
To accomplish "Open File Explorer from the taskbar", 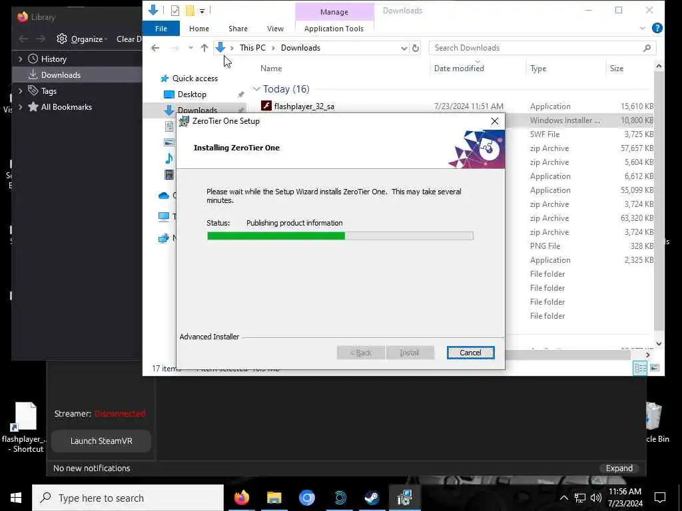I will [274, 498].
